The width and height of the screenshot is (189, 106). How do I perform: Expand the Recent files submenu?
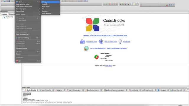[x=28, y=11]
